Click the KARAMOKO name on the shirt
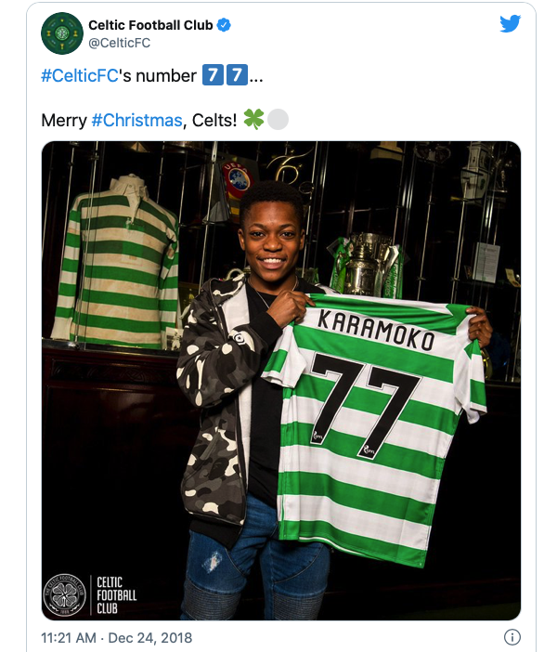Image resolution: width=544 pixels, height=652 pixels. tap(377, 331)
